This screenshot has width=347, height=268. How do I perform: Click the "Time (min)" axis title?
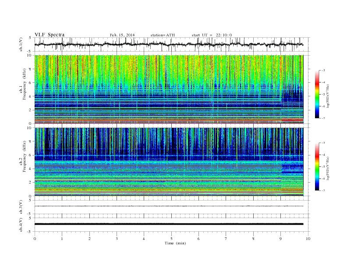(x=175, y=243)
